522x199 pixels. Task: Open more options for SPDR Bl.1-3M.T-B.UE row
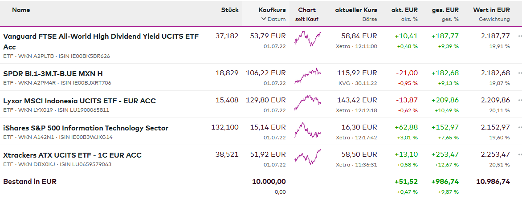tap(519, 73)
